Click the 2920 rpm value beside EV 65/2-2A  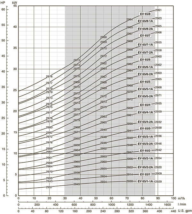[158, 167]
